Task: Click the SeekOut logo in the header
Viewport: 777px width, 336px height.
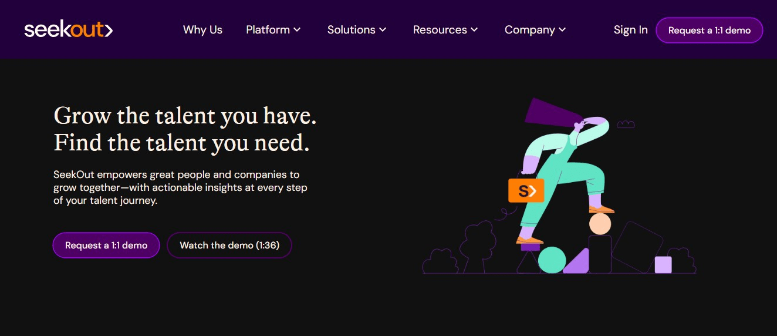Action: pyautogui.click(x=68, y=30)
